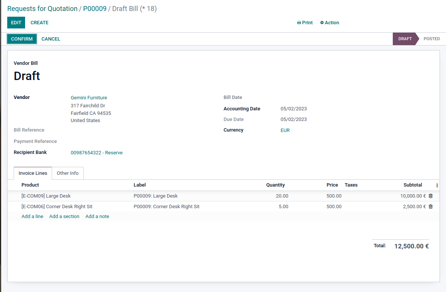Click the Taxes column header
The image size is (446, 292).
pyautogui.click(x=351, y=185)
